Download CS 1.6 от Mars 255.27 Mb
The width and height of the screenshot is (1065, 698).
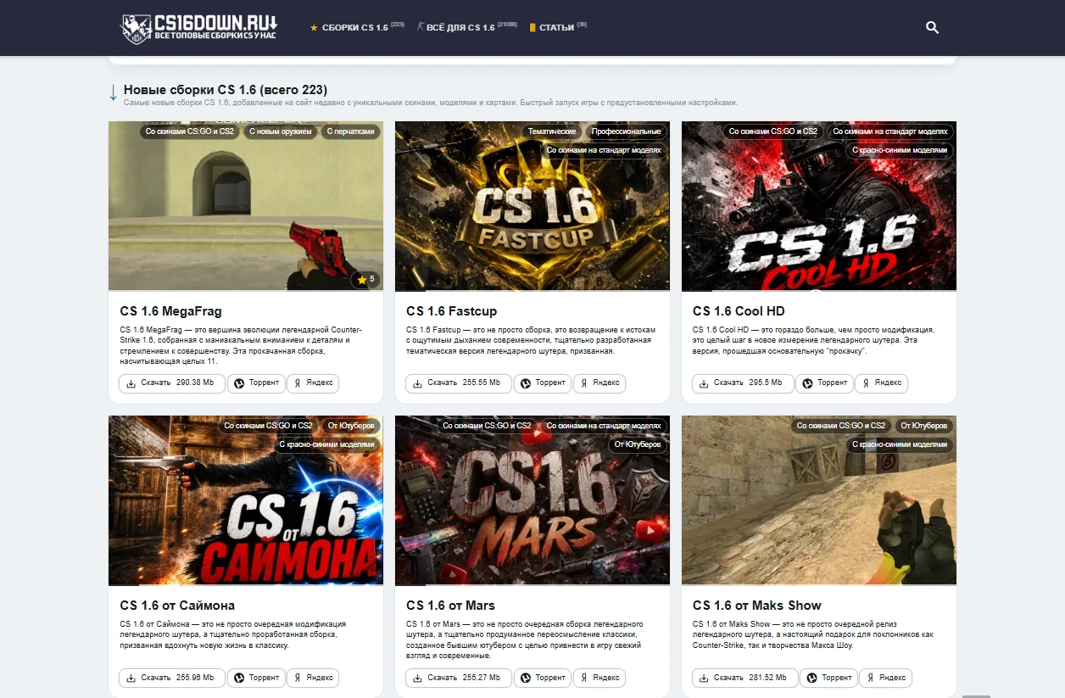pos(459,678)
